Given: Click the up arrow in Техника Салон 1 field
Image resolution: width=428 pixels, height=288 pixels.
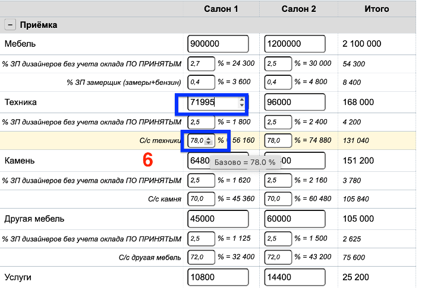Looking at the screenshot, I should 241,100.
